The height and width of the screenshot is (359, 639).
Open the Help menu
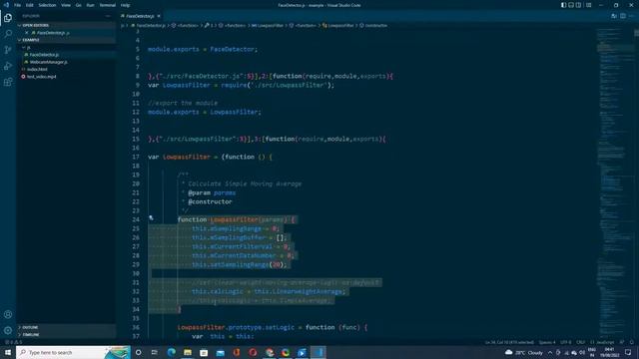[x=125, y=5]
